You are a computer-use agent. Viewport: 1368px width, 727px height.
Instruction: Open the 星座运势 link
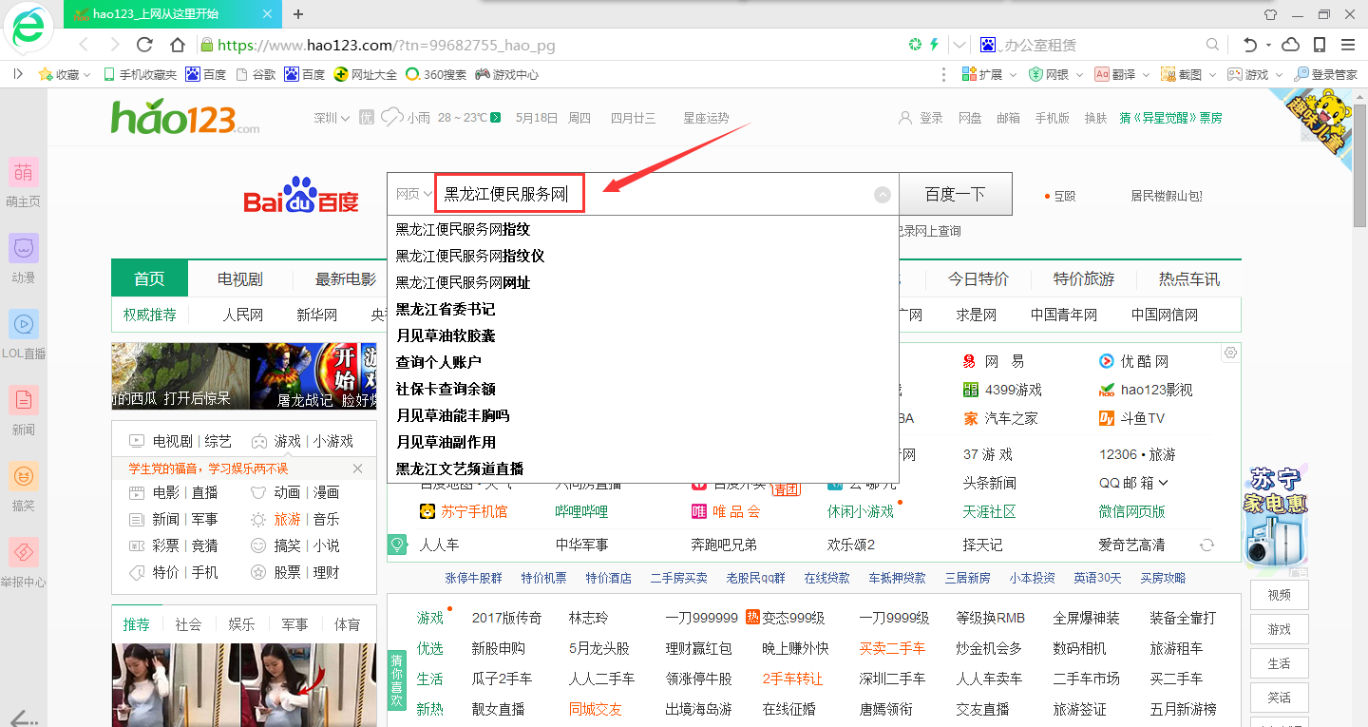pos(706,118)
